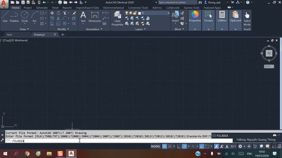The image size is (282, 158).
Task: Click the Mirror tool icon
Action: pos(59,18)
